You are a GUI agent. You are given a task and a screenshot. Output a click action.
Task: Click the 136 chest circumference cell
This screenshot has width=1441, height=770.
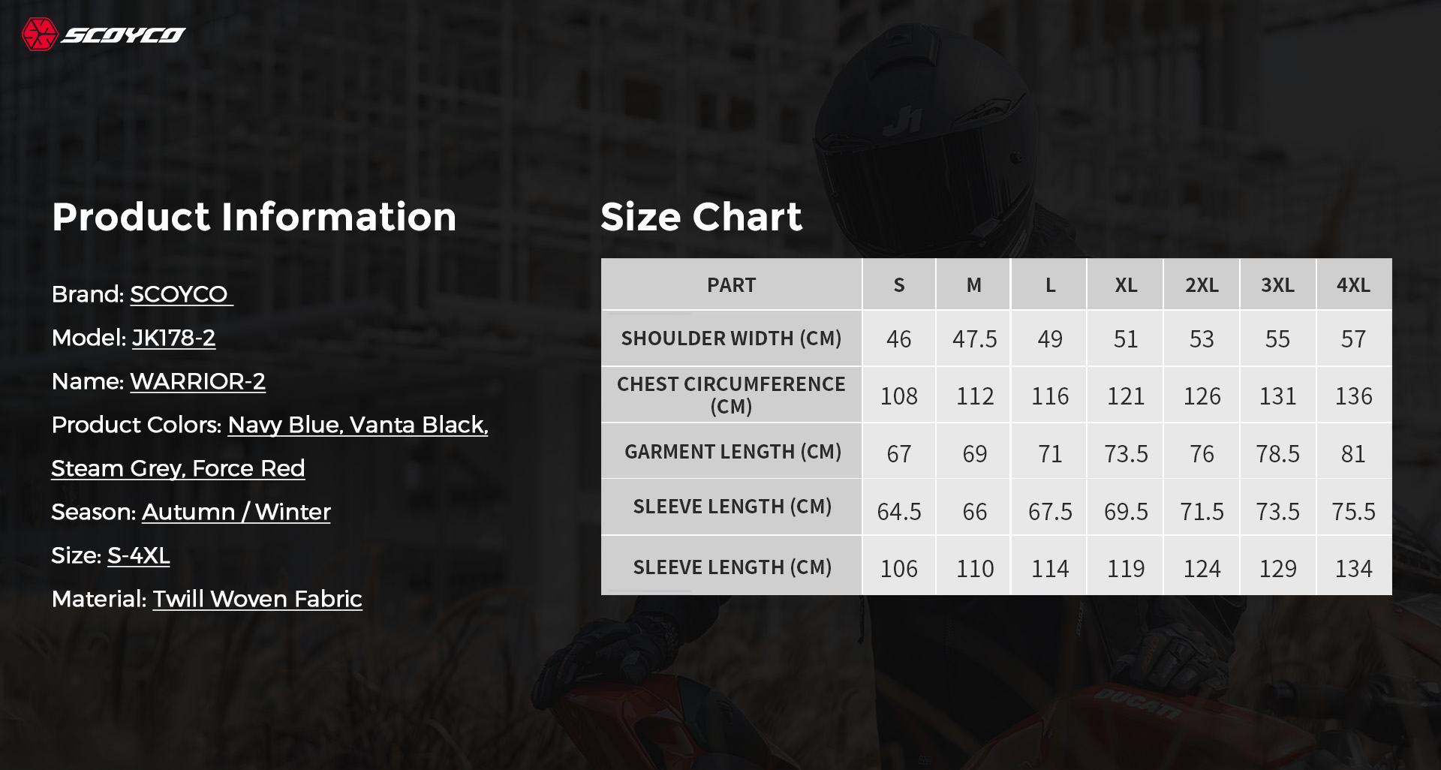point(1353,396)
